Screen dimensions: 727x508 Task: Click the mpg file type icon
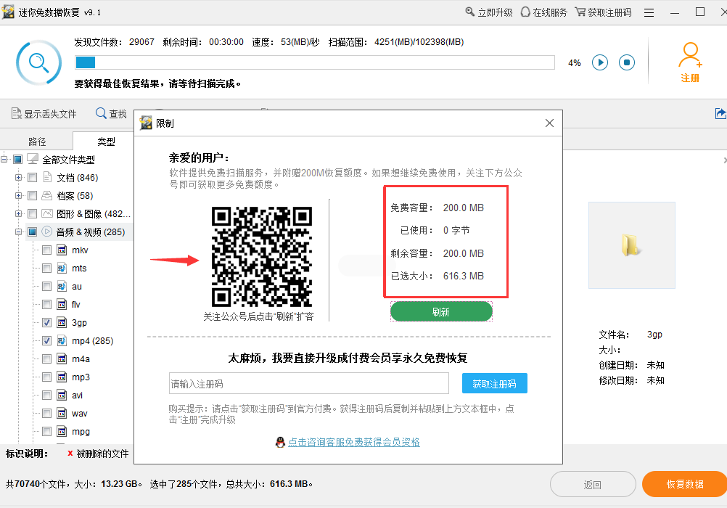coord(62,431)
